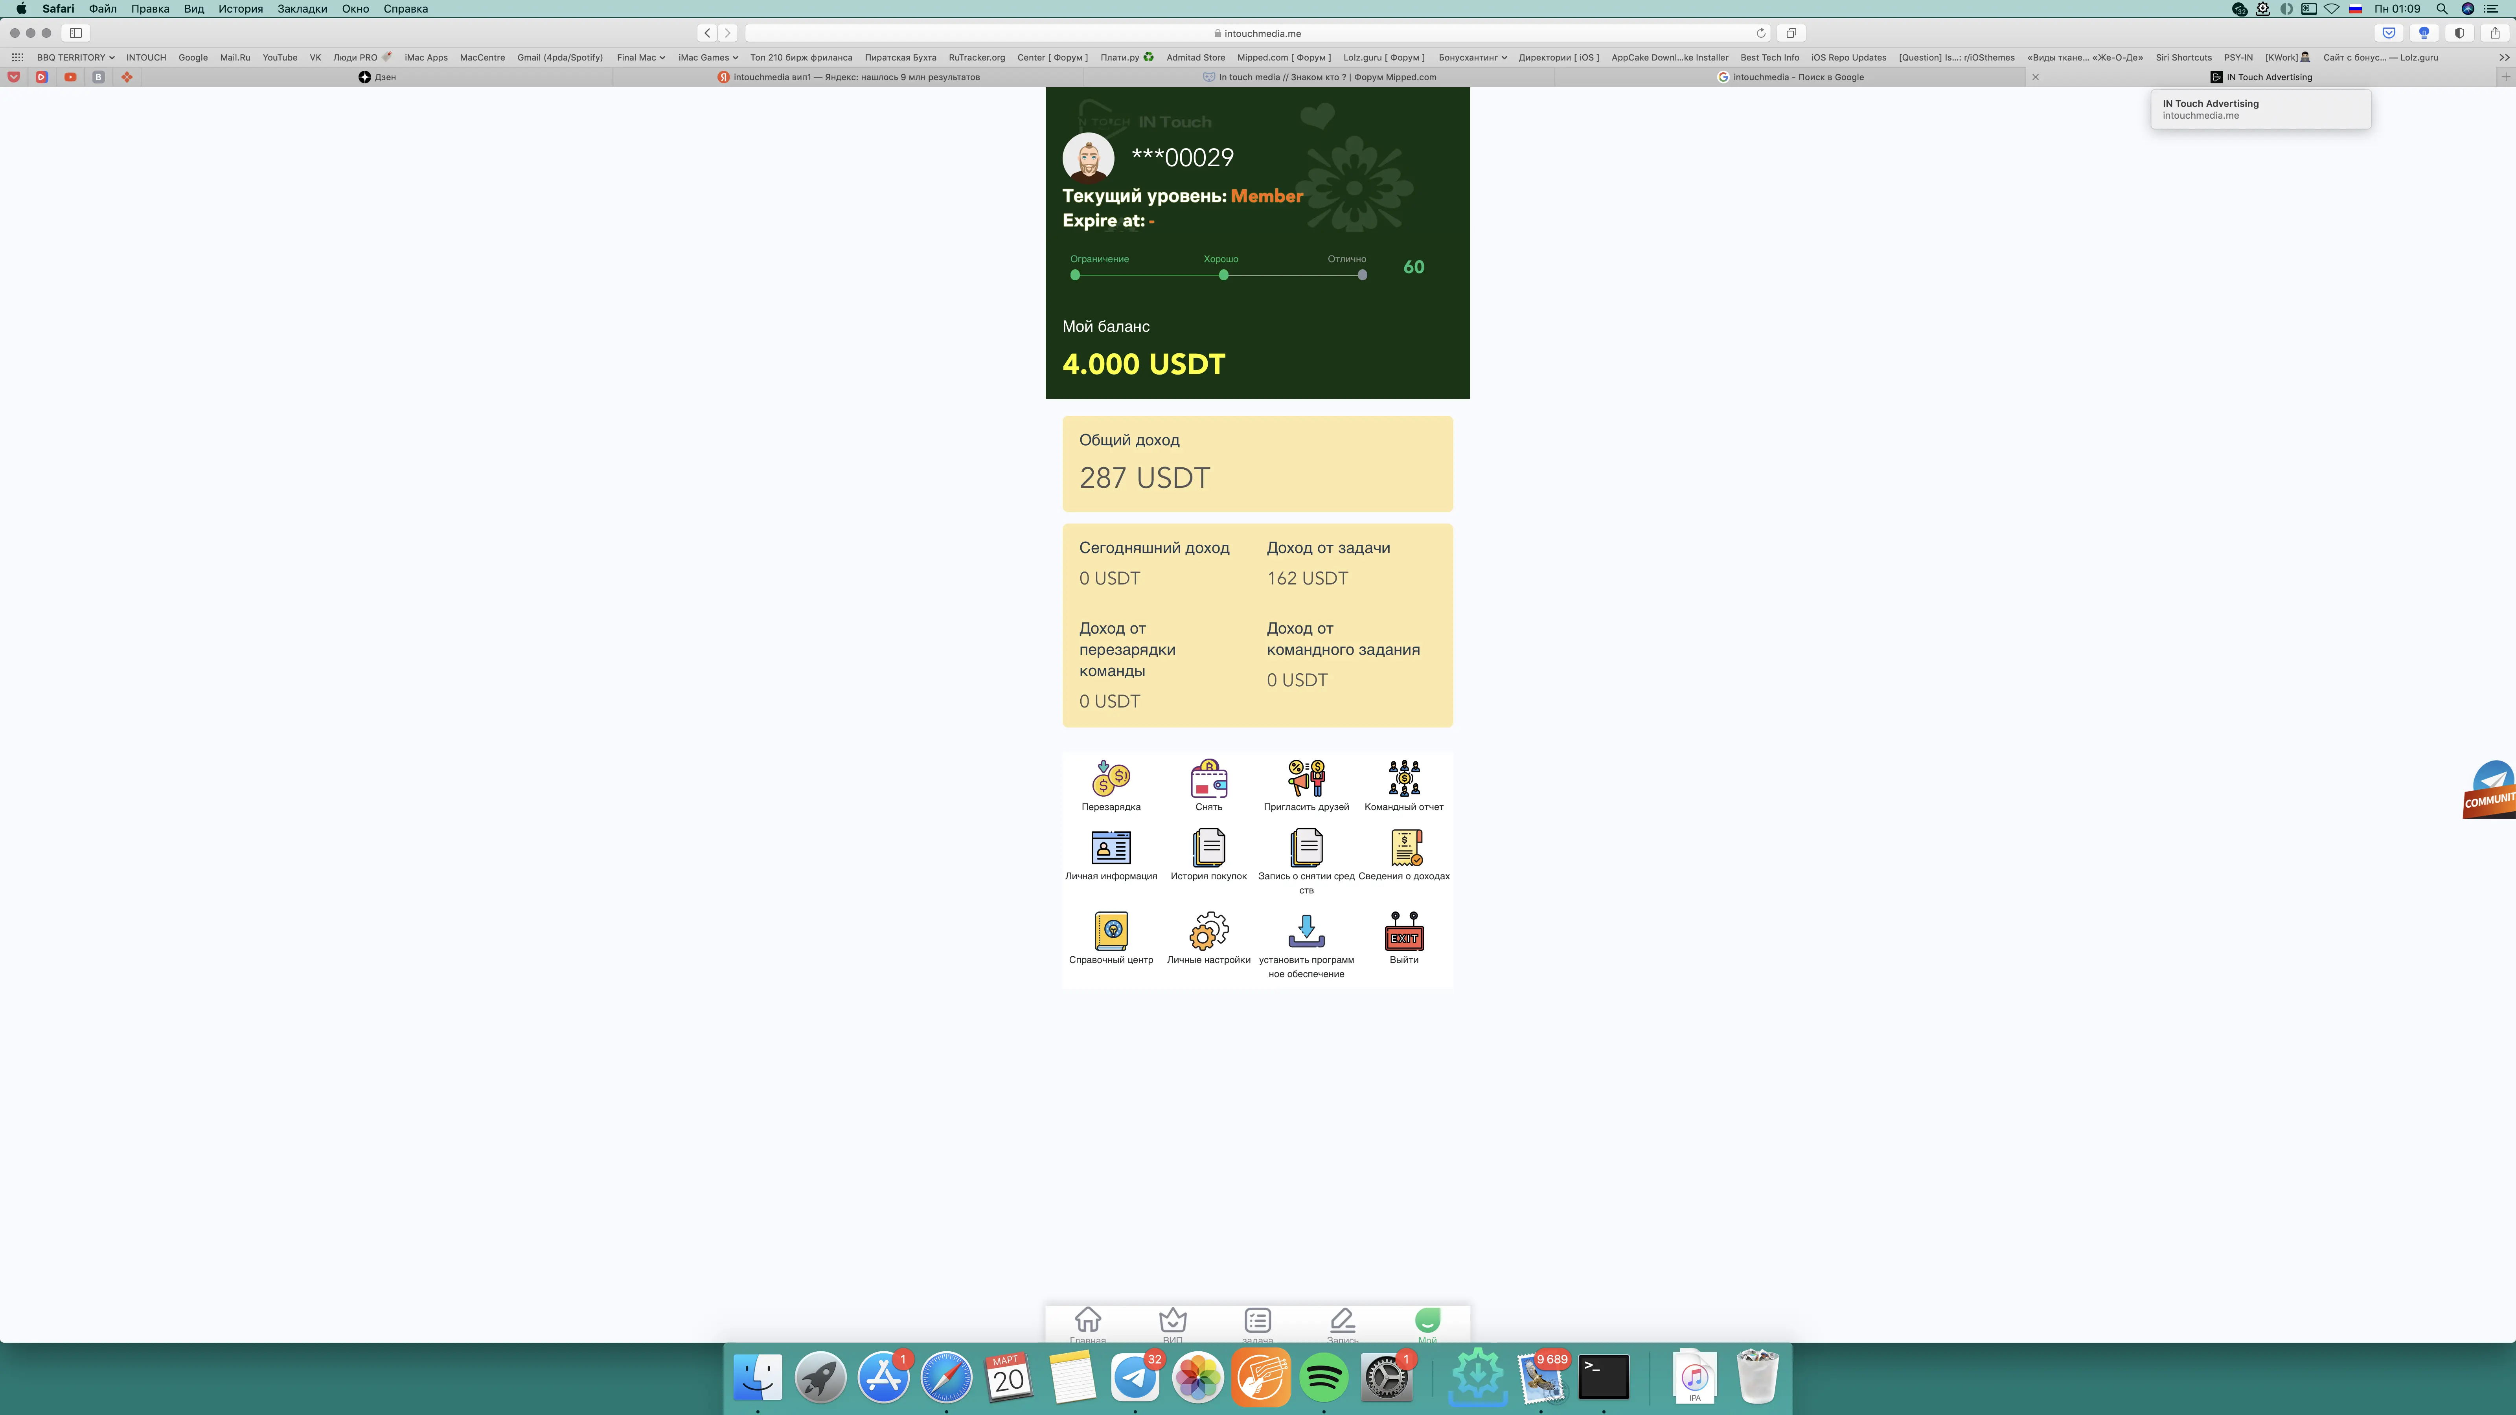Image resolution: width=2516 pixels, height=1415 pixels.
Task: Open Spotlight search in menu bar
Action: click(x=2442, y=9)
